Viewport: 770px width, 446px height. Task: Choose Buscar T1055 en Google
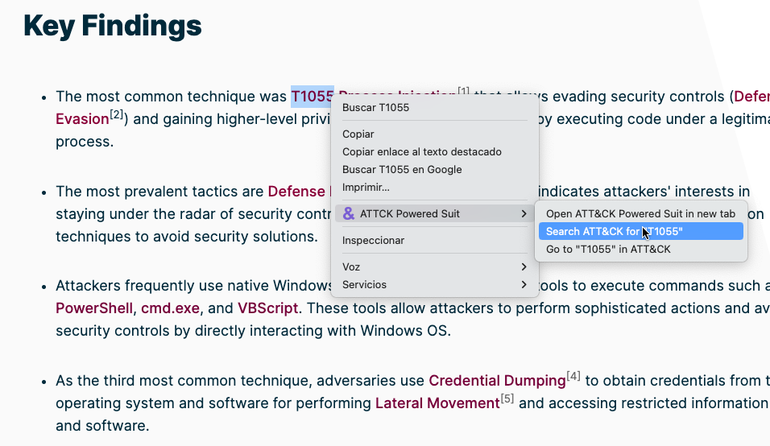[x=402, y=170]
